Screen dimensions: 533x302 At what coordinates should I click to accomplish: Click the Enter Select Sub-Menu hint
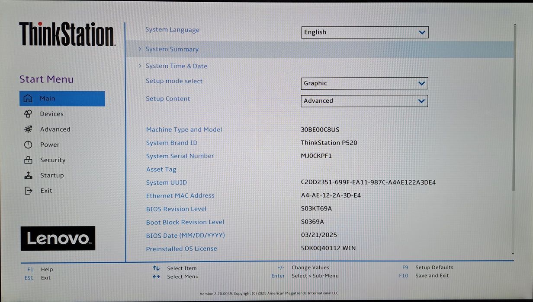pos(305,276)
